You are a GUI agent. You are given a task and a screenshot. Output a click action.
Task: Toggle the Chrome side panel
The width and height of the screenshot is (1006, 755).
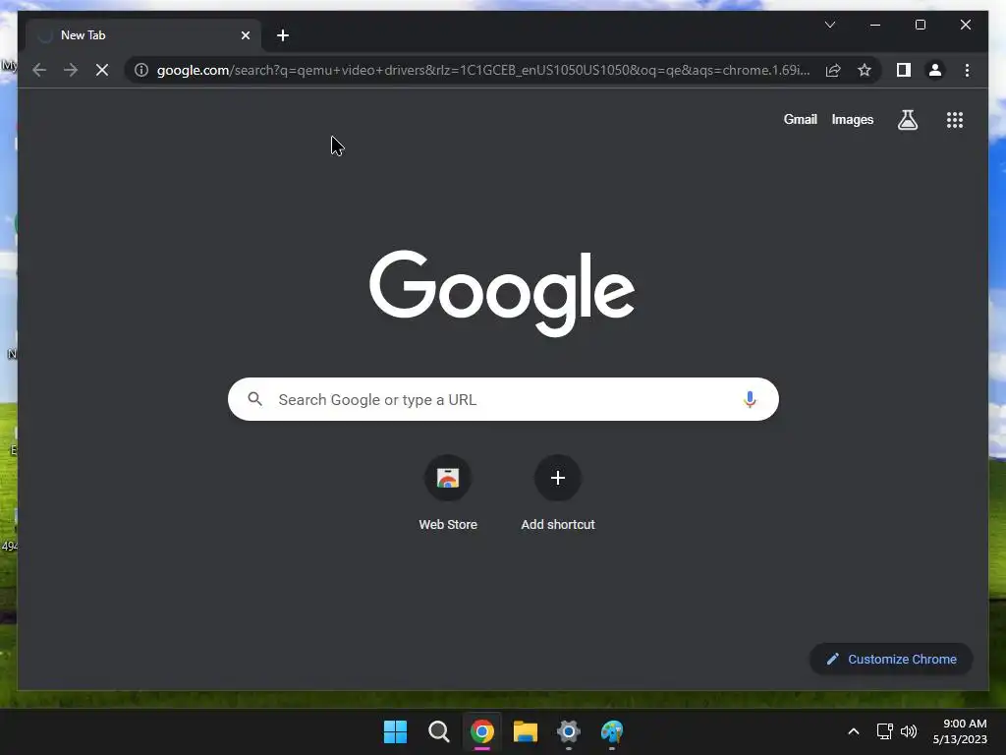(x=904, y=70)
